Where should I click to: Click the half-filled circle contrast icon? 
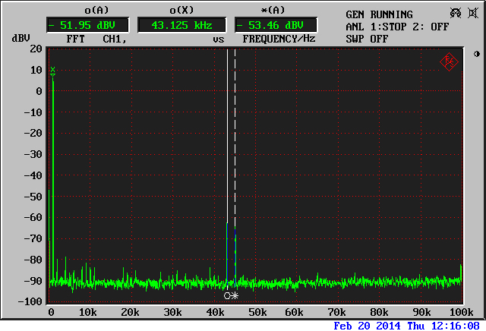pyautogui.click(x=477, y=54)
